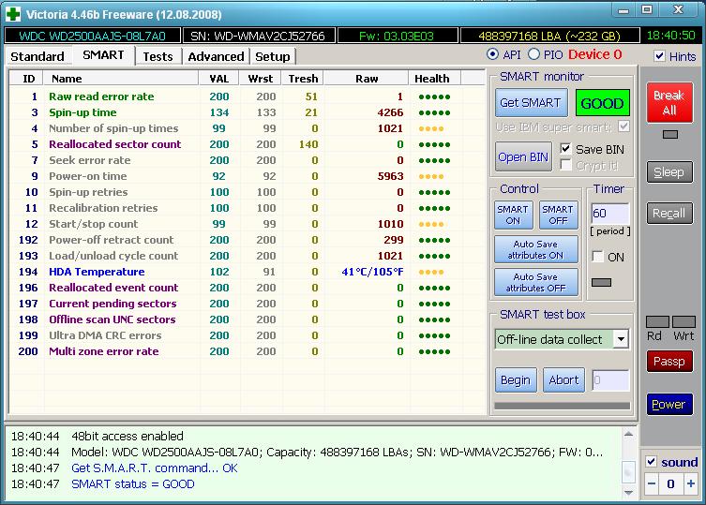Click the red Passp button
This screenshot has width=706, height=505.
pos(669,362)
